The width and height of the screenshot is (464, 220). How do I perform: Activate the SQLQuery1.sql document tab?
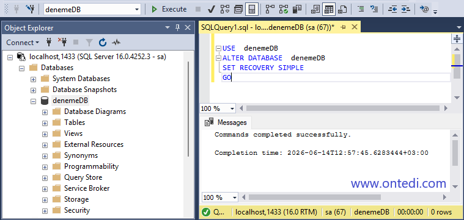coord(268,27)
